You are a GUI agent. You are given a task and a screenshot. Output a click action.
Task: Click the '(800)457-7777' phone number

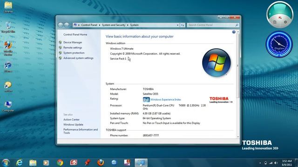(x=151, y=135)
